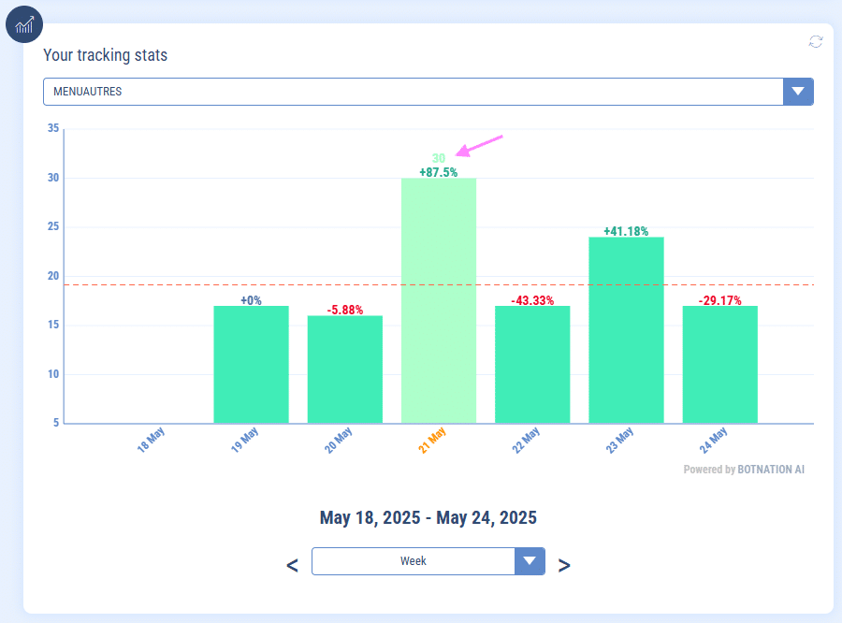Click the 19 May bar
This screenshot has width=842, height=623.
pos(251,365)
